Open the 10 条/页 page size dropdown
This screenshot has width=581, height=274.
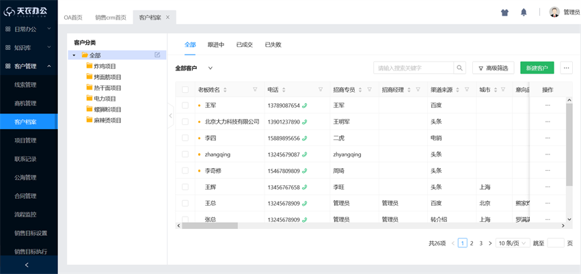point(513,243)
